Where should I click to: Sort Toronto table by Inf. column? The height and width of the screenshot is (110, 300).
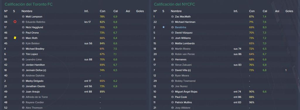point(86,11)
